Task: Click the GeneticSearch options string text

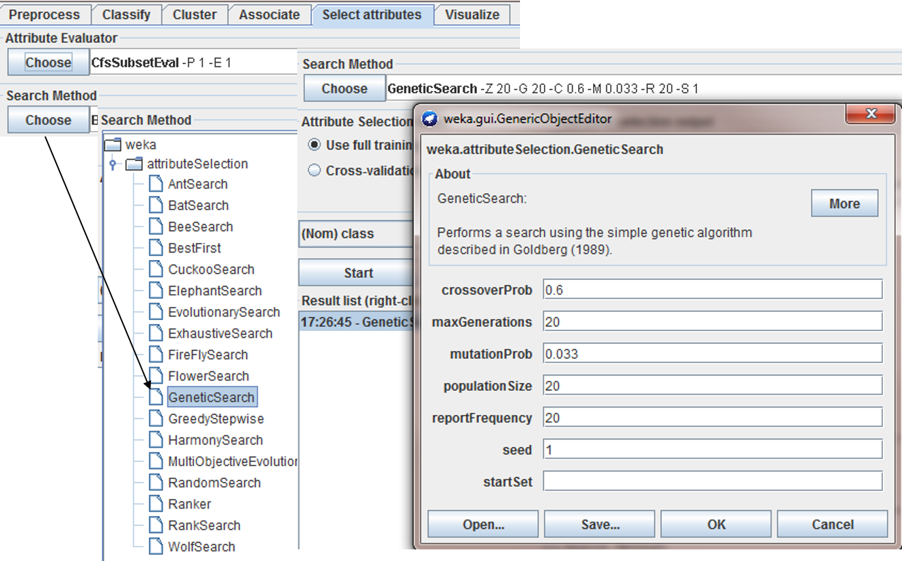Action: click(x=543, y=89)
